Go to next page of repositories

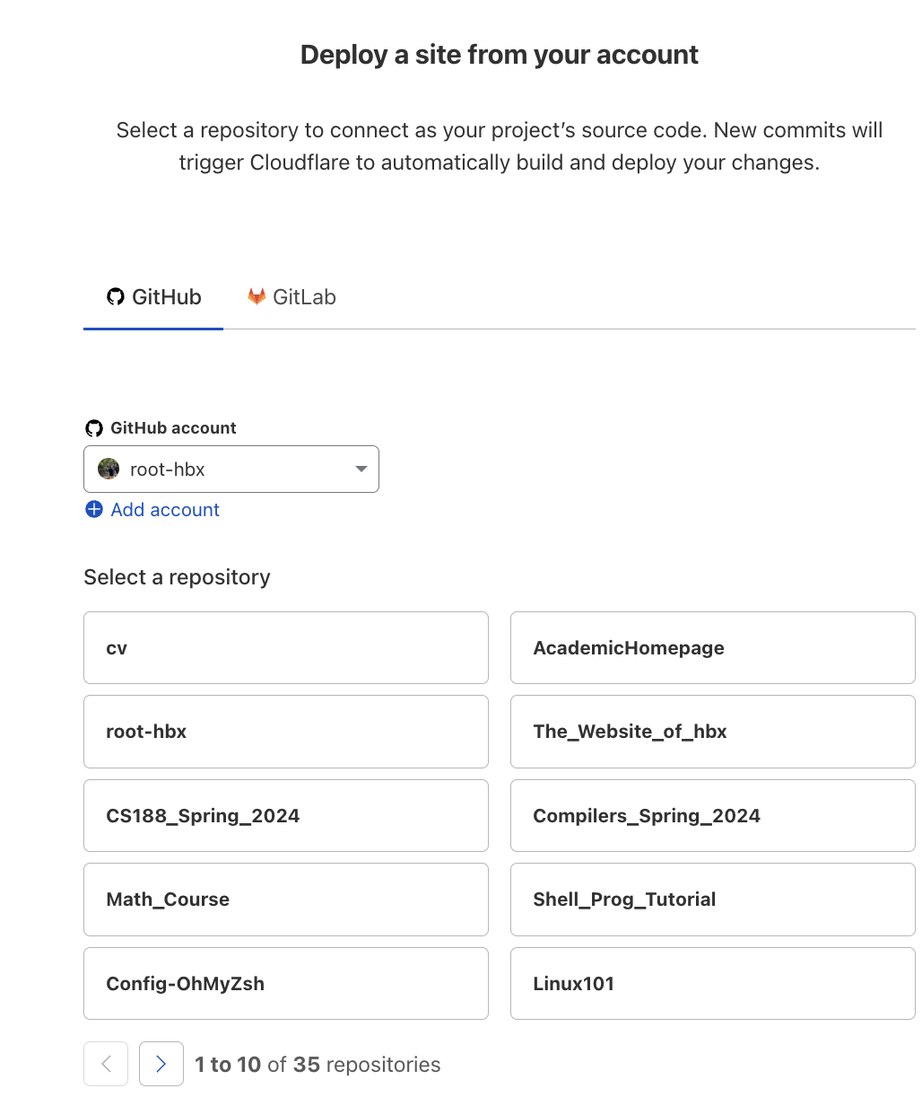point(161,1064)
